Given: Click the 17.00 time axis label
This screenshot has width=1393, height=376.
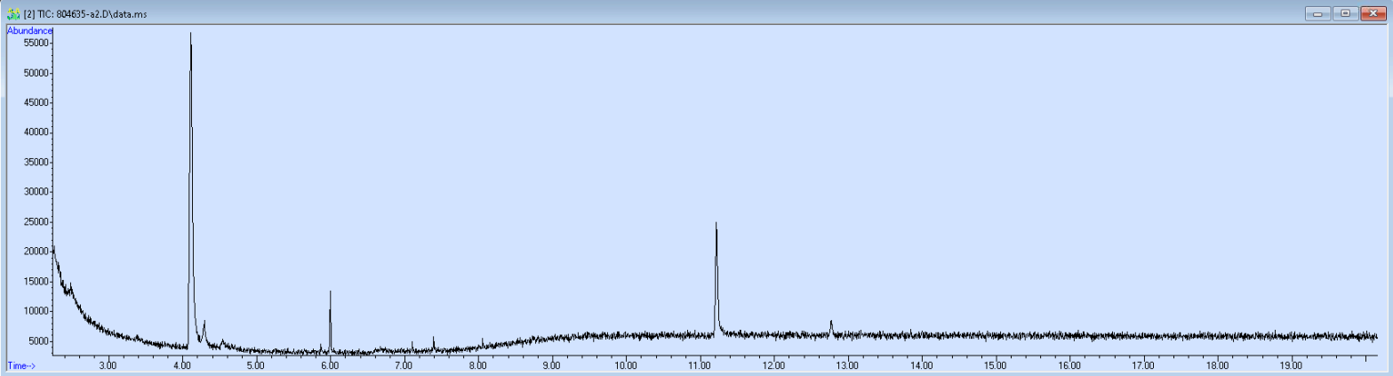Looking at the screenshot, I should pyautogui.click(x=1143, y=365).
